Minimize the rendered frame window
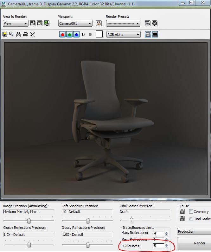The image size is (211, 252). [x=183, y=3]
